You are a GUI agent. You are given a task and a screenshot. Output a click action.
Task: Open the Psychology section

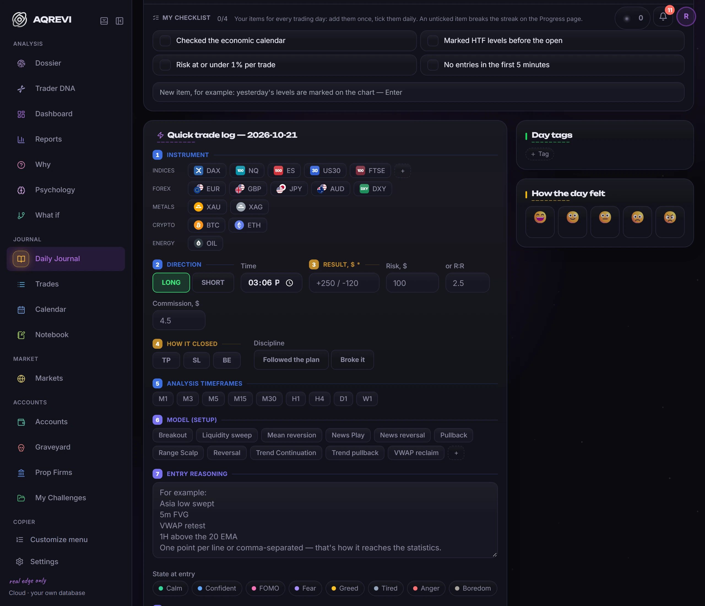[66, 190]
